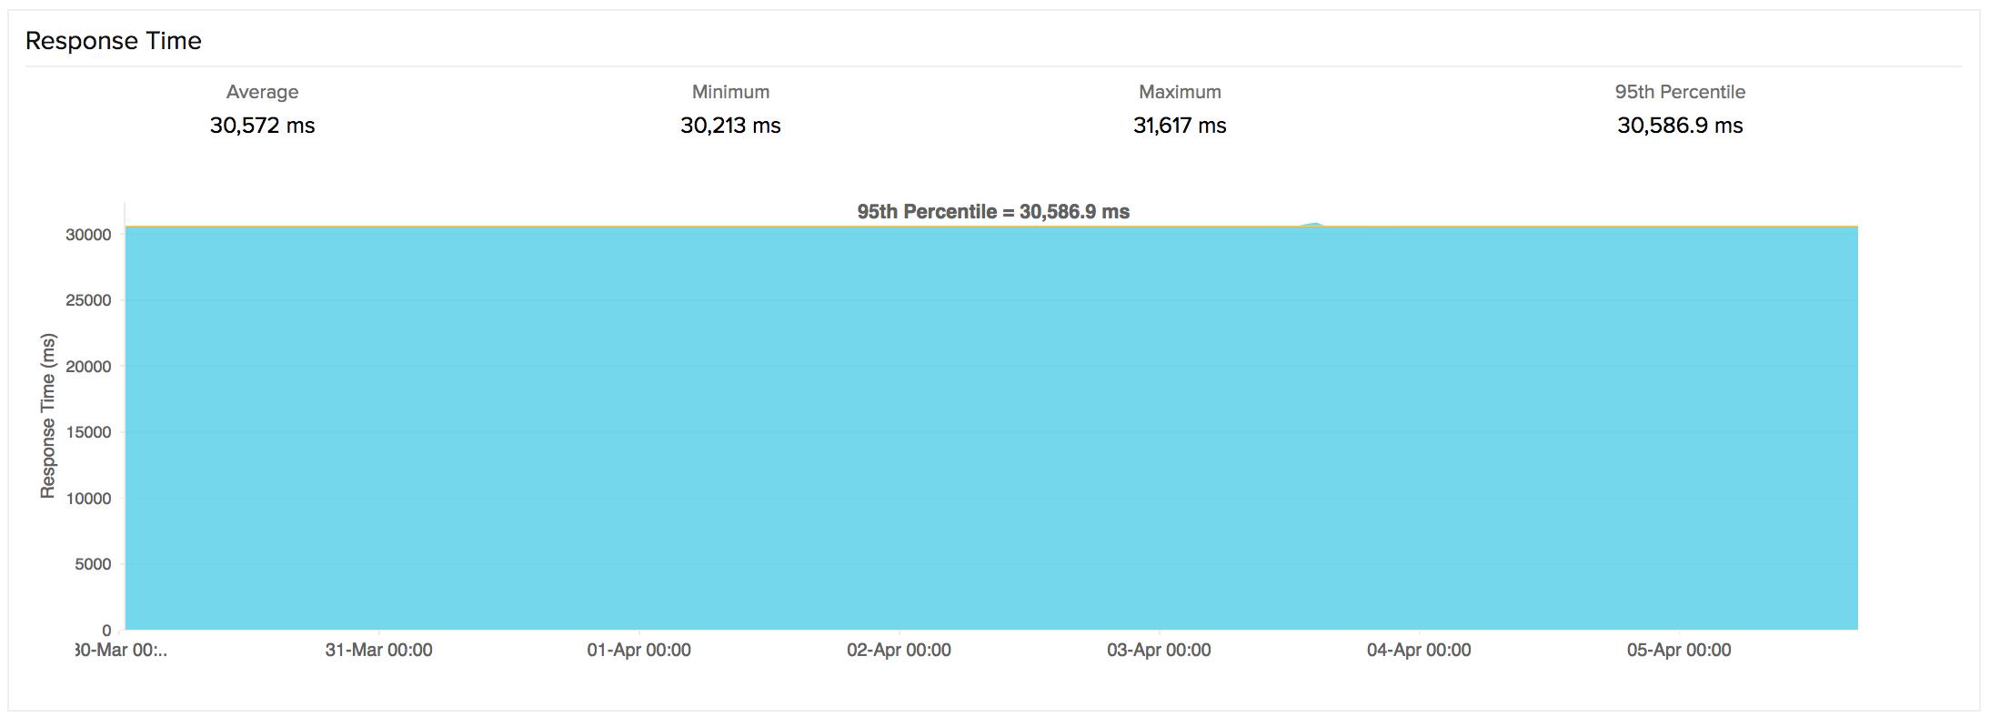Click the rotated Response Time (ms) y-axis title
This screenshot has width=1990, height=717.
pos(48,416)
